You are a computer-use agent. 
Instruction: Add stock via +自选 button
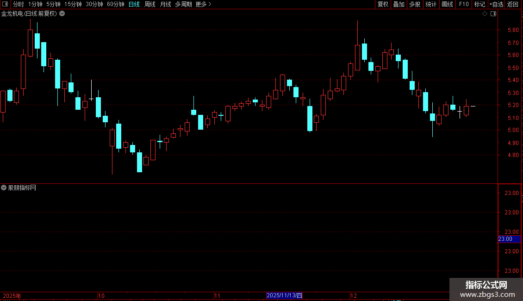[x=496, y=4]
